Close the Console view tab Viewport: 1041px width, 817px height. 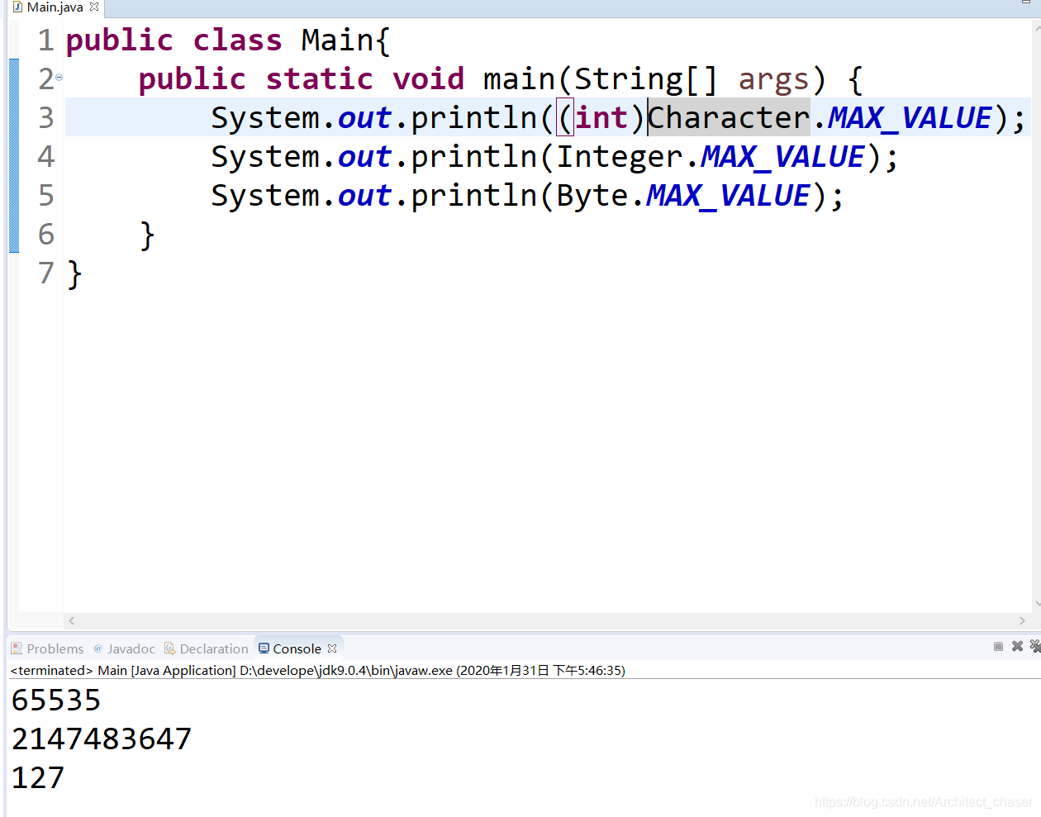332,648
